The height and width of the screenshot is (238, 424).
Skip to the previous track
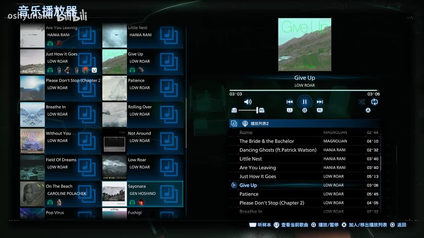pos(290,102)
